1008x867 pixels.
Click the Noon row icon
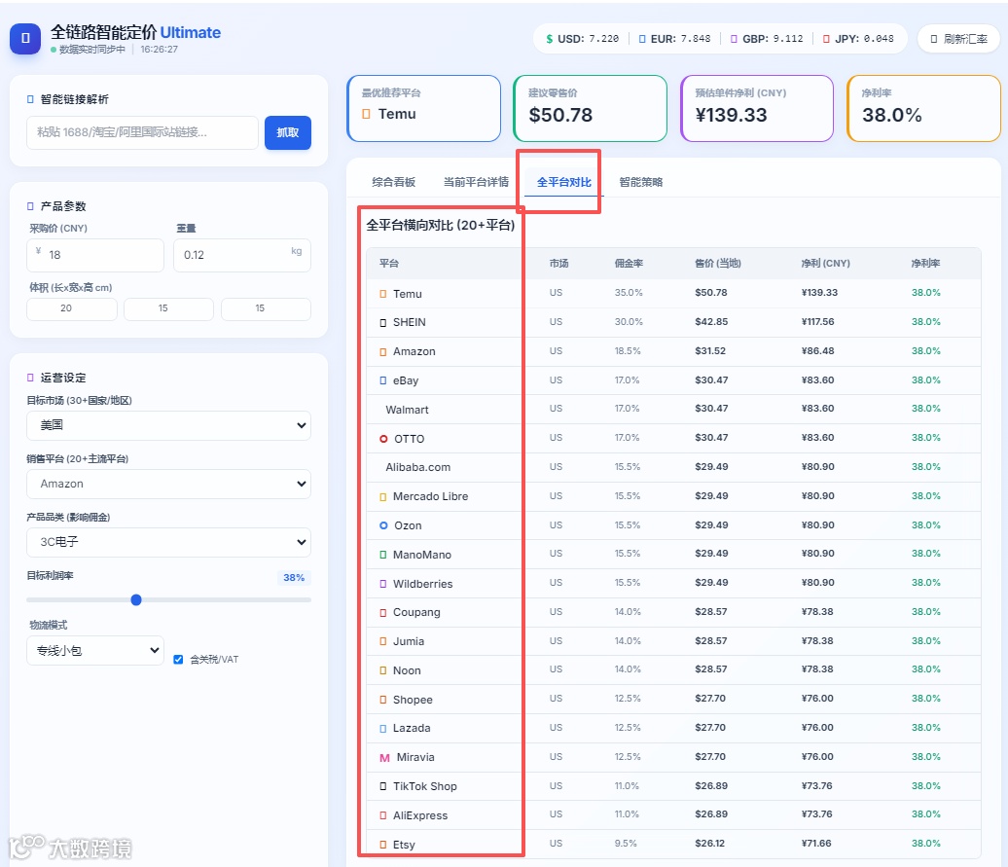point(383,671)
